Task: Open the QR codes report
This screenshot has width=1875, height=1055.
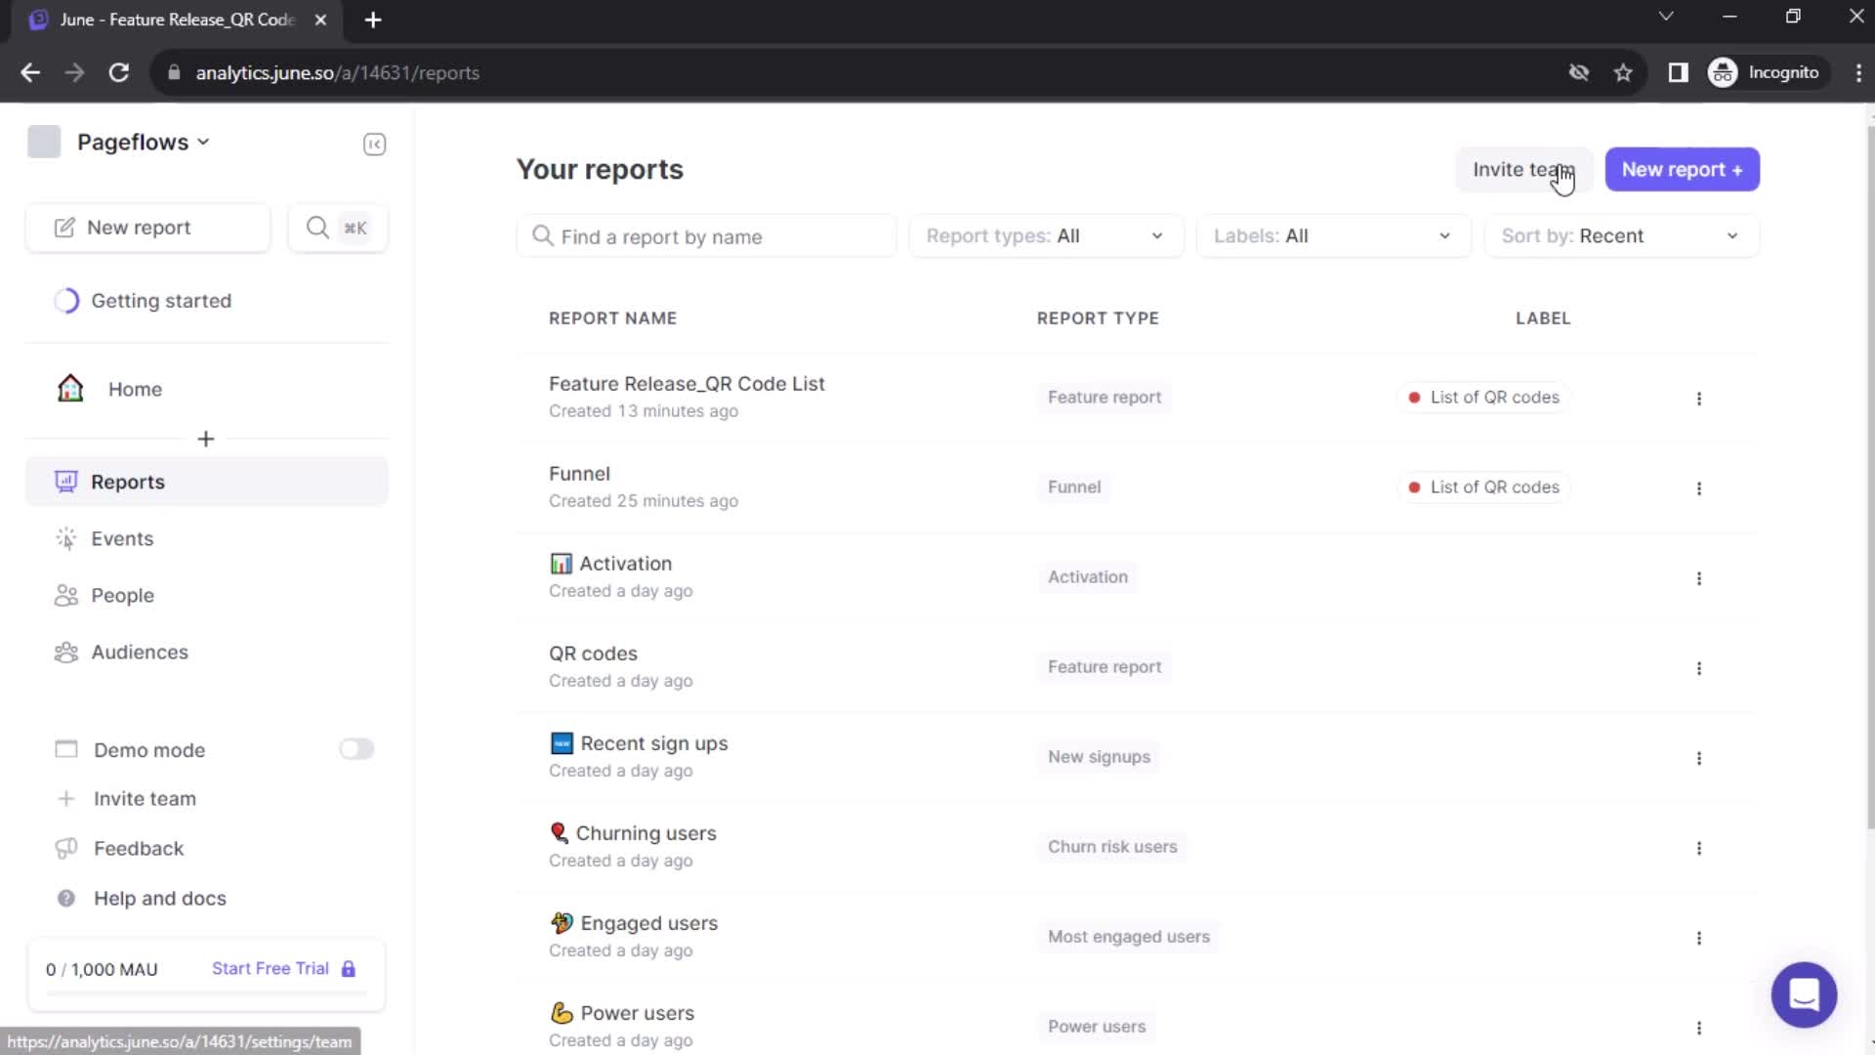Action: (x=593, y=654)
